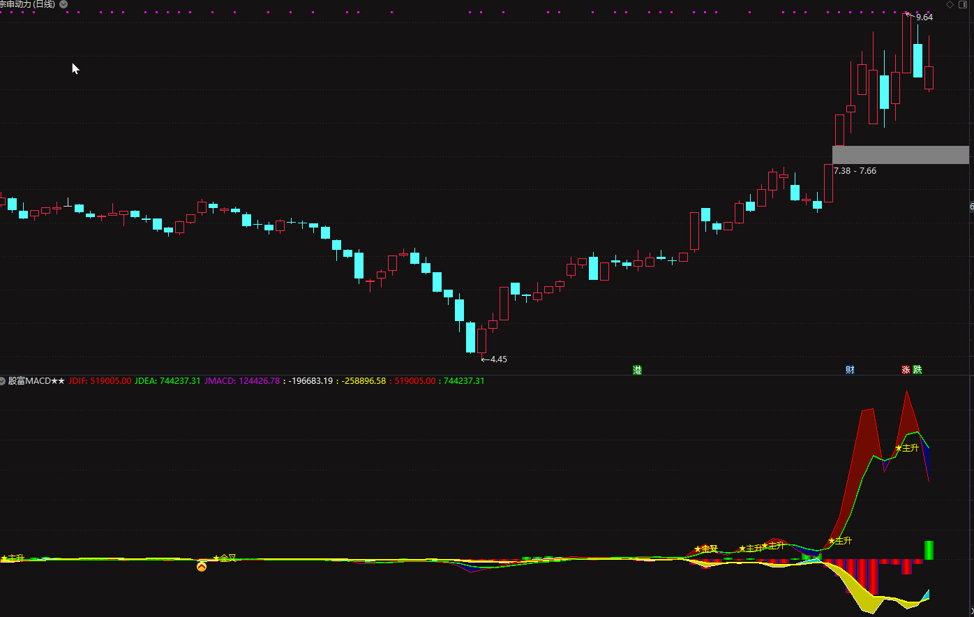The width and height of the screenshot is (974, 617).
Task: Open the 宗申动力 (日线) dropdown arrow
Action: click(x=63, y=4)
